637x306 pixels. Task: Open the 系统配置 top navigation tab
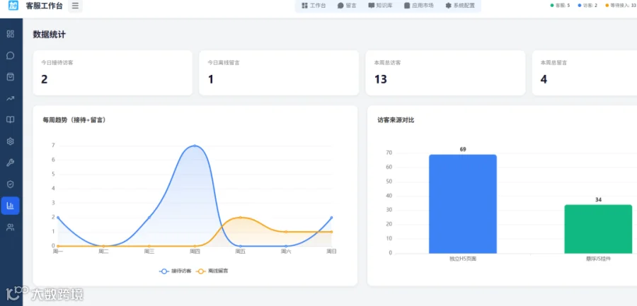460,6
